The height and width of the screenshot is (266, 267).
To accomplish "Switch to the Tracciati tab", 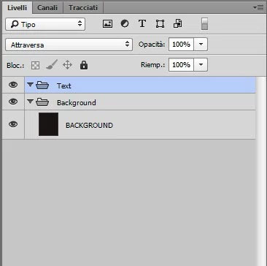I will tap(83, 8).
